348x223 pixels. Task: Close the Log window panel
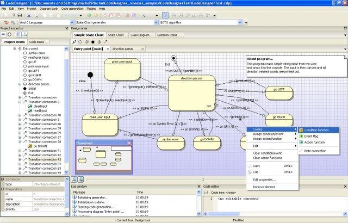(x=199, y=187)
